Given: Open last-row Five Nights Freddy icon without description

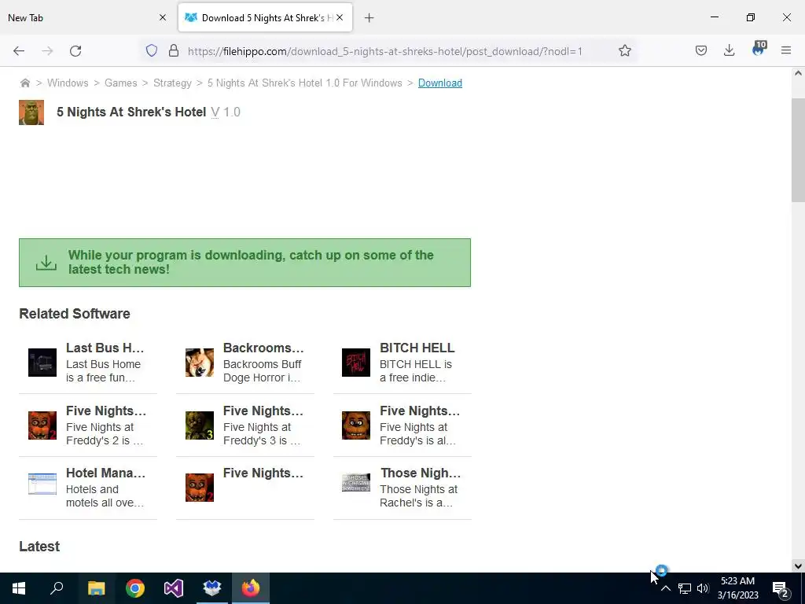Looking at the screenshot, I should (x=199, y=488).
